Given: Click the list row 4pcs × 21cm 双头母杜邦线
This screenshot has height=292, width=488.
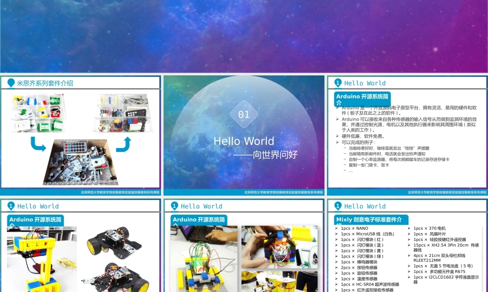Looking at the screenshot, I should [x=439, y=258].
